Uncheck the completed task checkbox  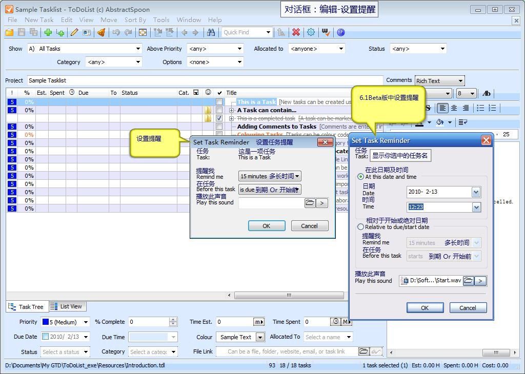coord(219,118)
